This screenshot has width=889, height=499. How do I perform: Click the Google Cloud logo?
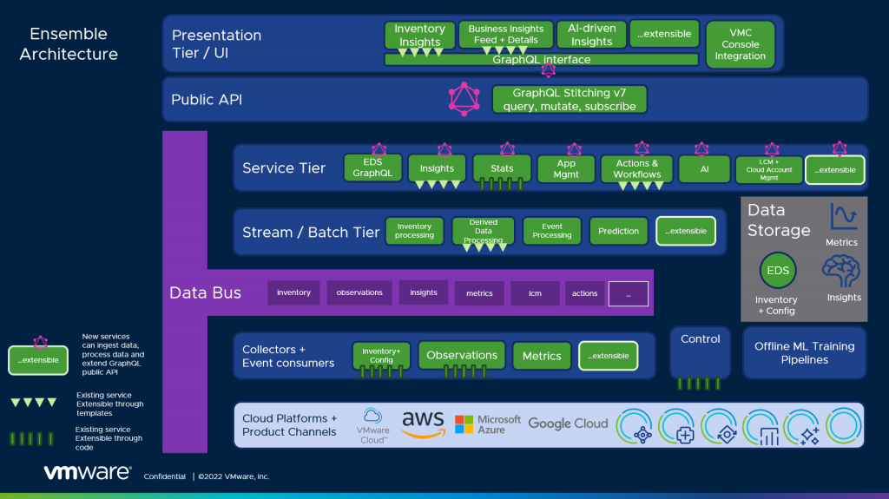click(x=568, y=423)
